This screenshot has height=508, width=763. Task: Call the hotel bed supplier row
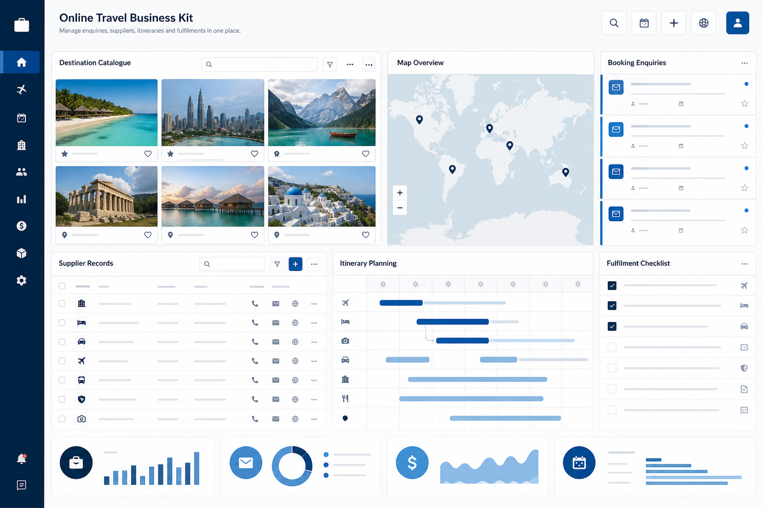click(x=255, y=322)
